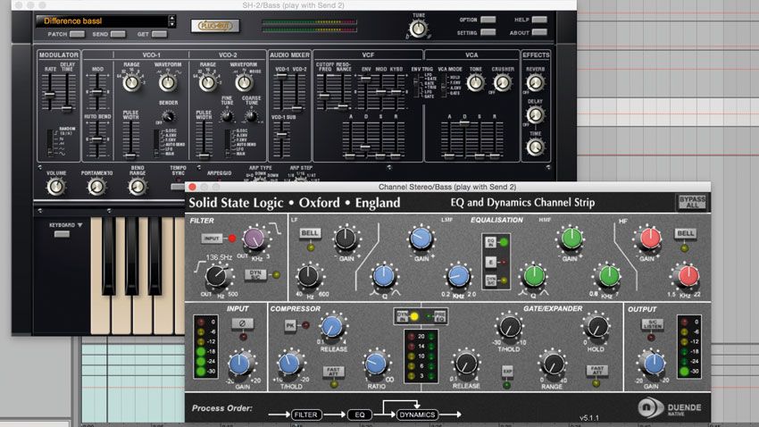Click the effects DELAY knob

click(x=536, y=114)
